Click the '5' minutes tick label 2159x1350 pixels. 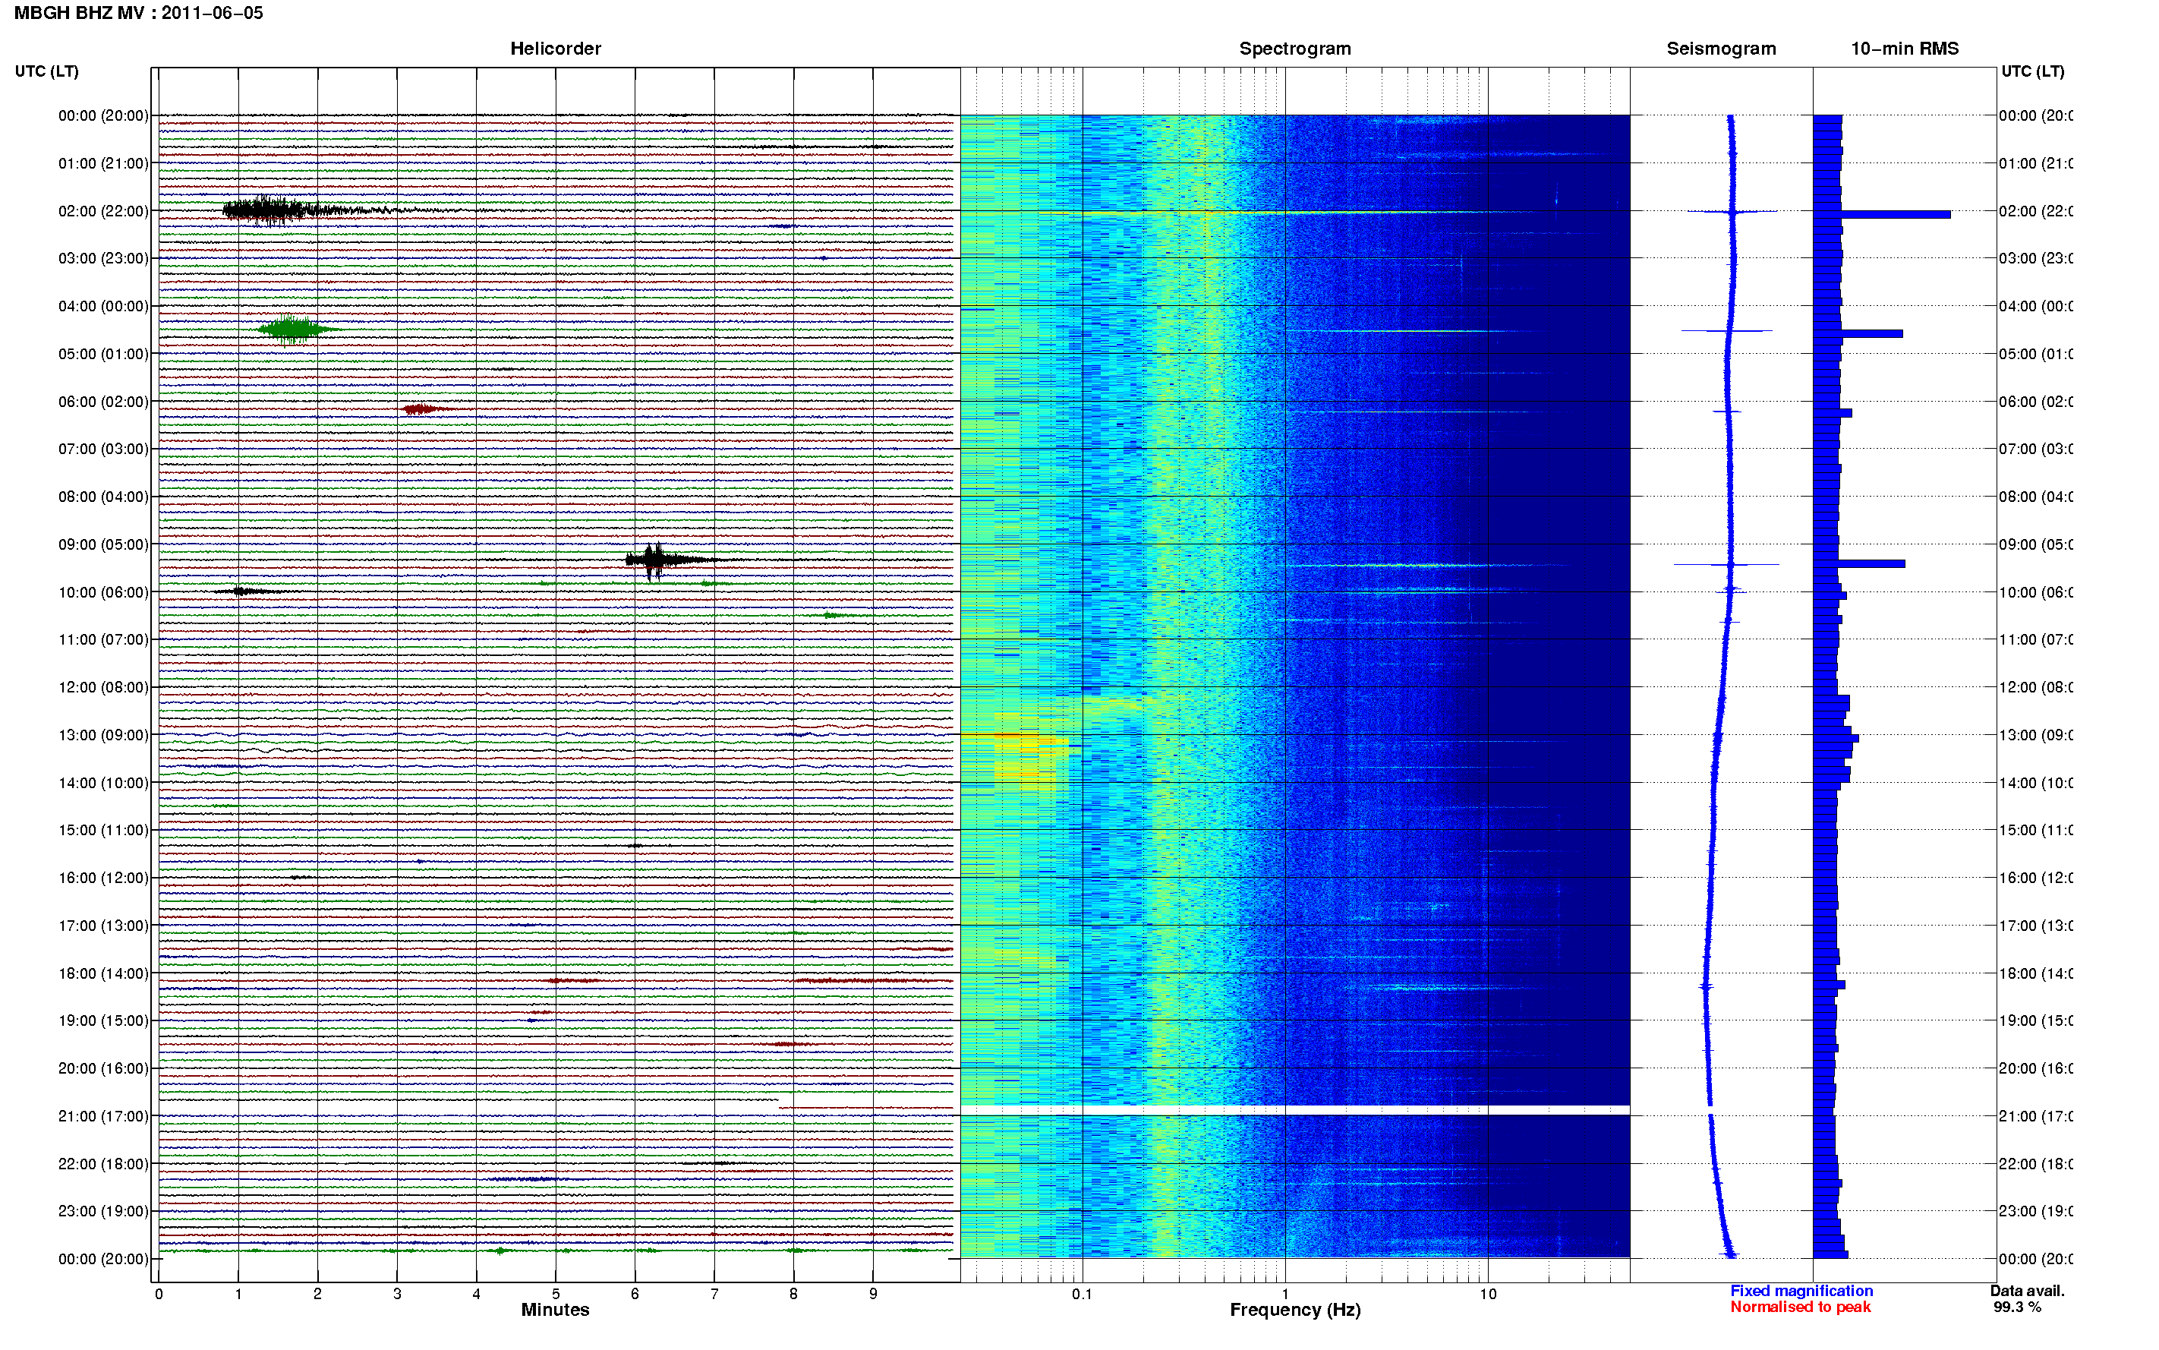555,1294
